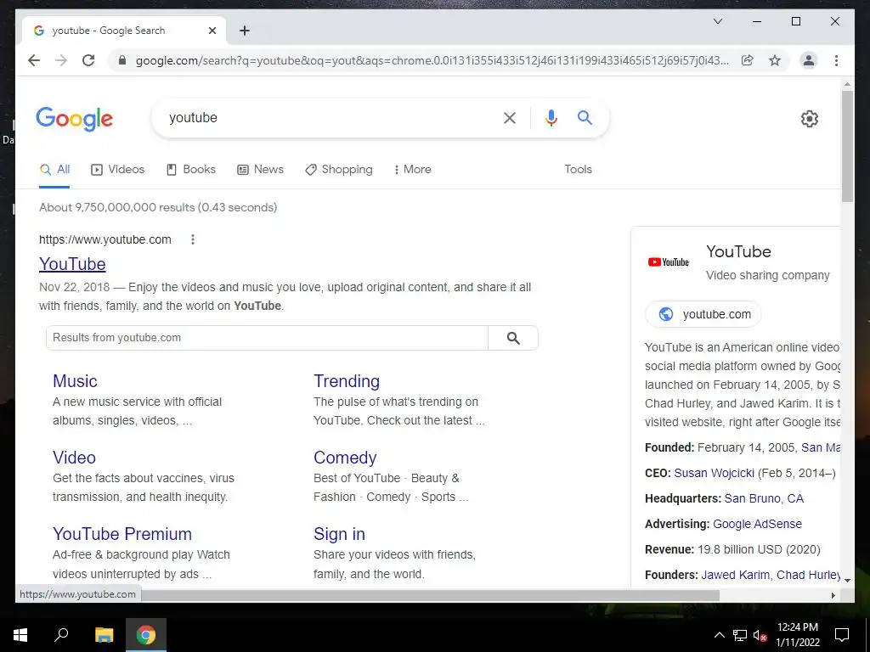
Task: Open the Susan Wojcicki CEO link
Action: 714,474
